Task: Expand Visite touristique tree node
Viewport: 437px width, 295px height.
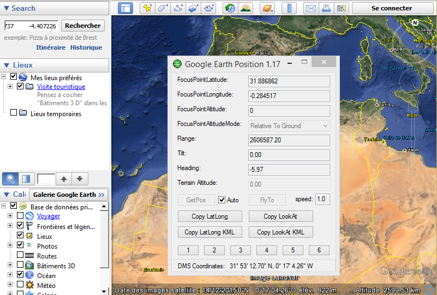Action: coord(10,86)
